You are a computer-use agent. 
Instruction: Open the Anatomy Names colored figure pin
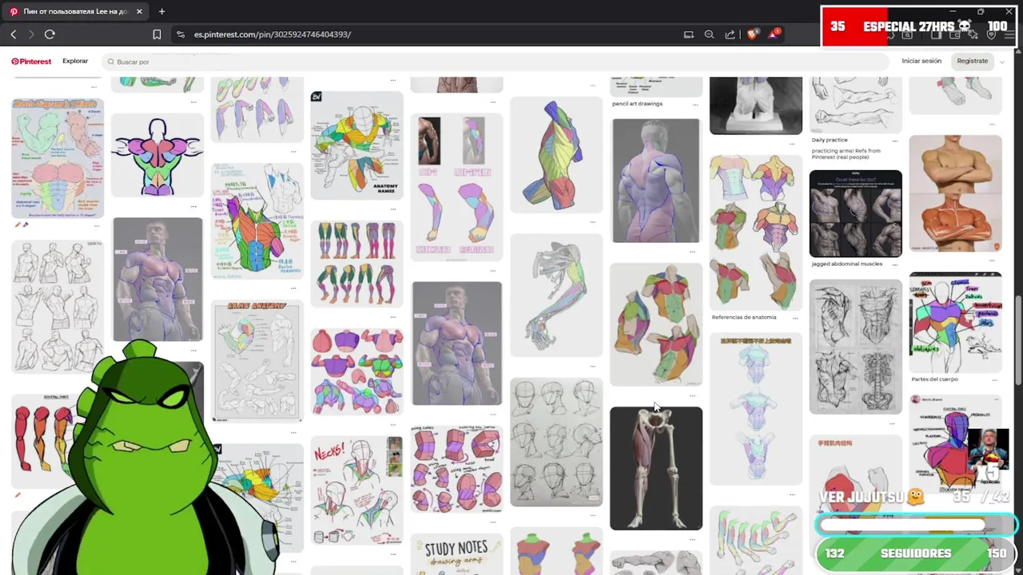[357, 145]
